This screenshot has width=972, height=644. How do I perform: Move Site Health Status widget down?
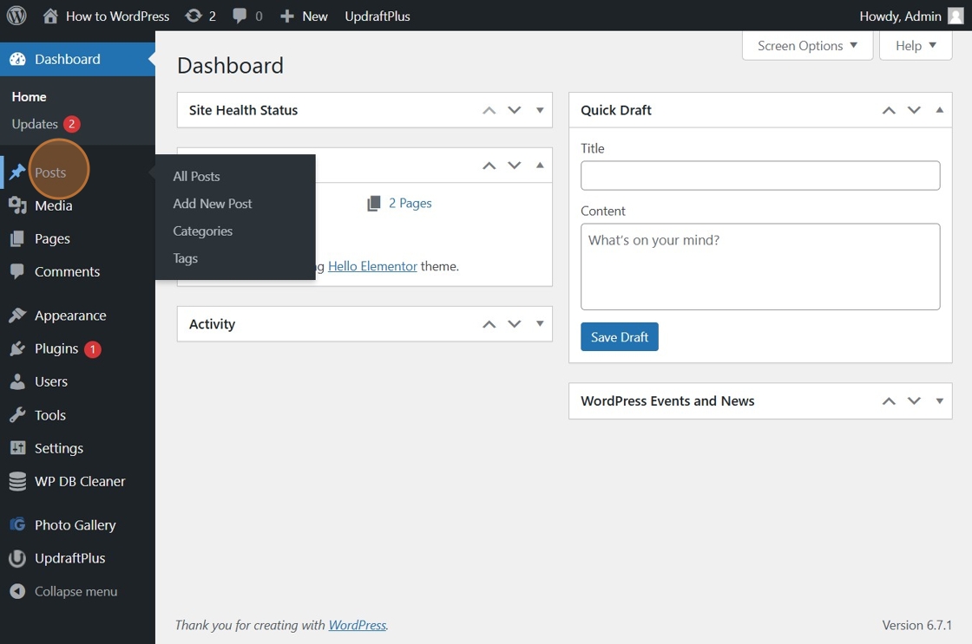[x=515, y=110]
